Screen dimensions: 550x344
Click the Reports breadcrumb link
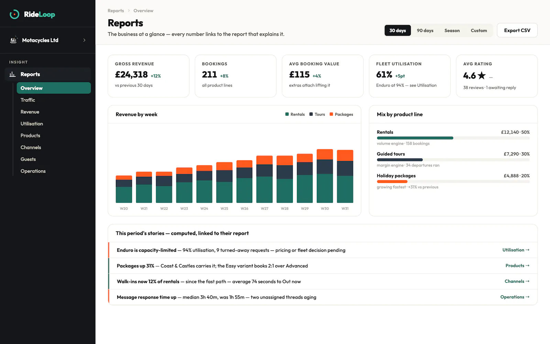point(116,11)
